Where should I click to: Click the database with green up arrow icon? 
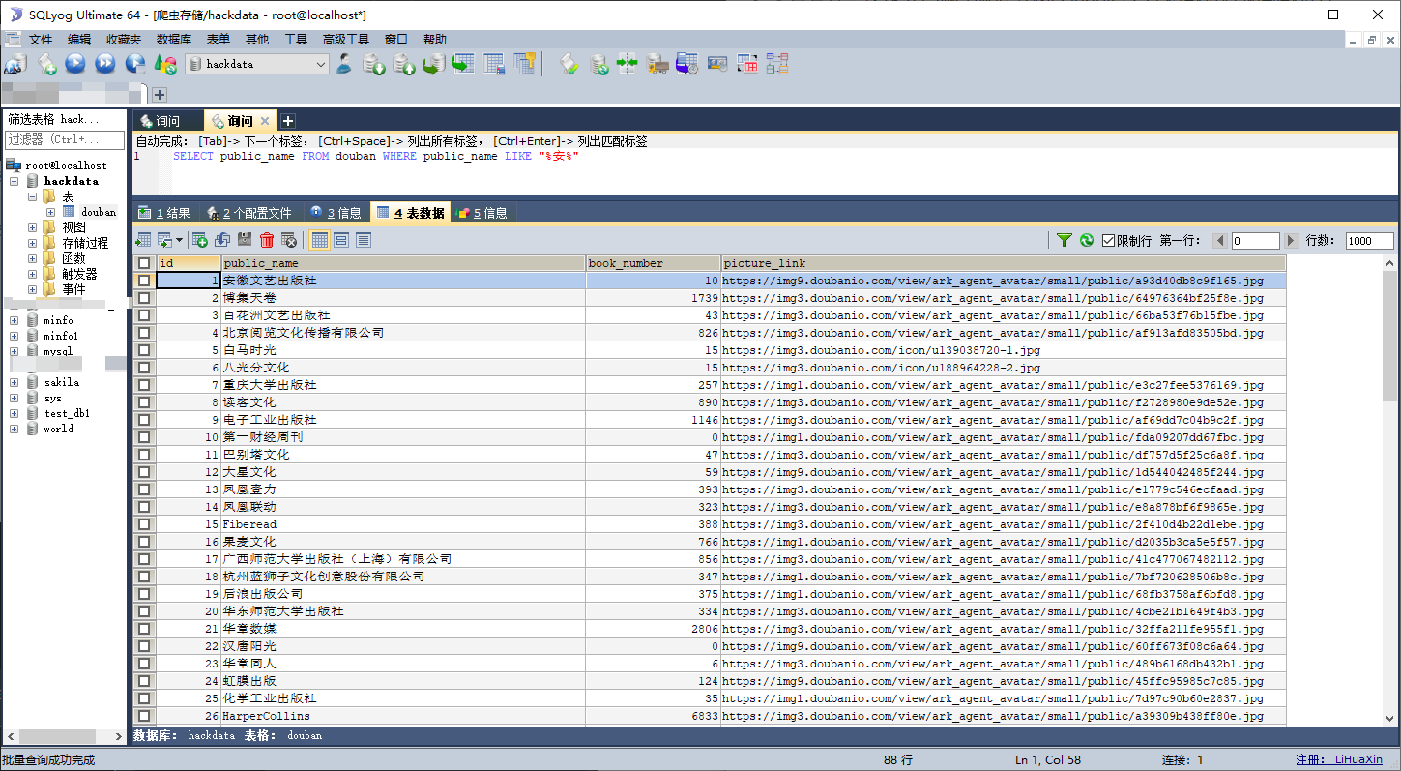click(x=404, y=64)
